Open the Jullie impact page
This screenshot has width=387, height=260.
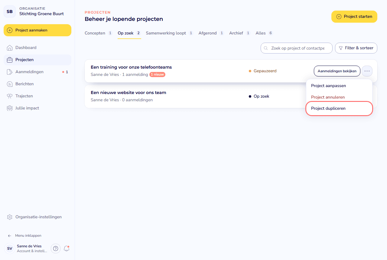pyautogui.click(x=37, y=108)
